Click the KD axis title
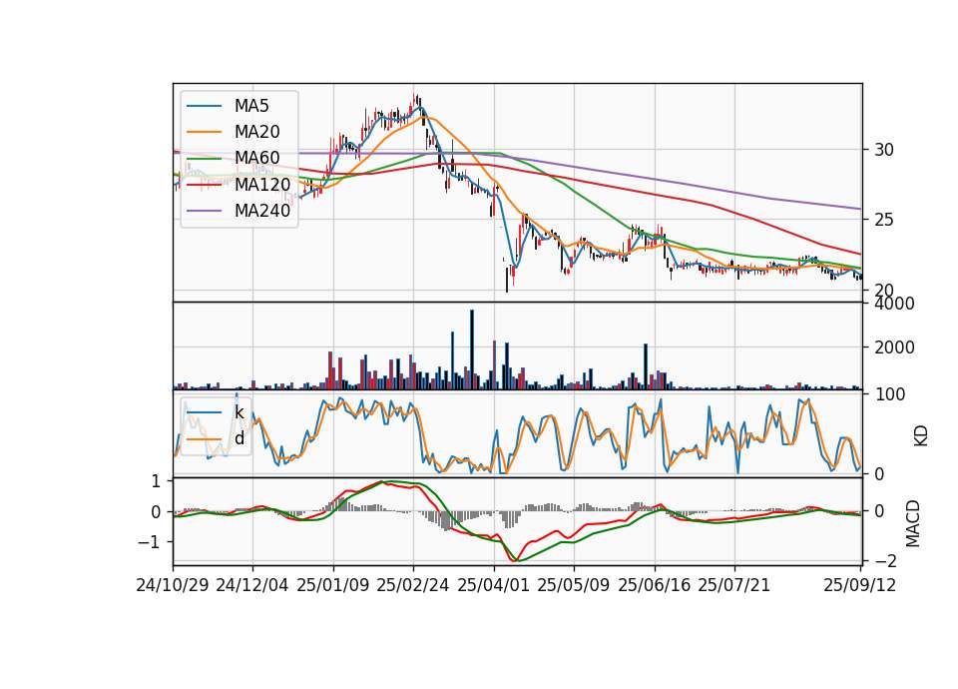Screen dimensions: 958x689 921,435
